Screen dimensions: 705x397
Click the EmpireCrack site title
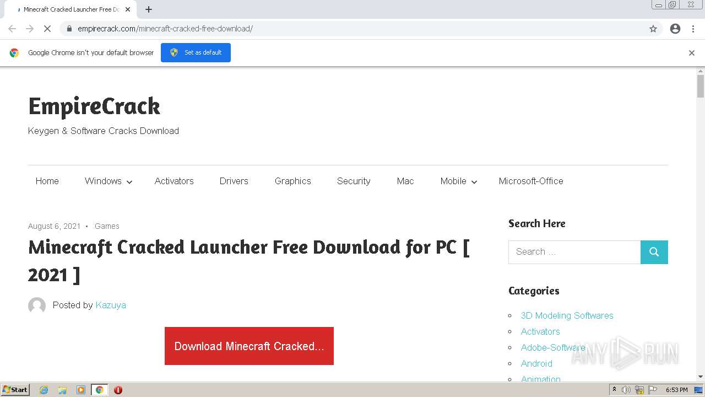click(94, 106)
